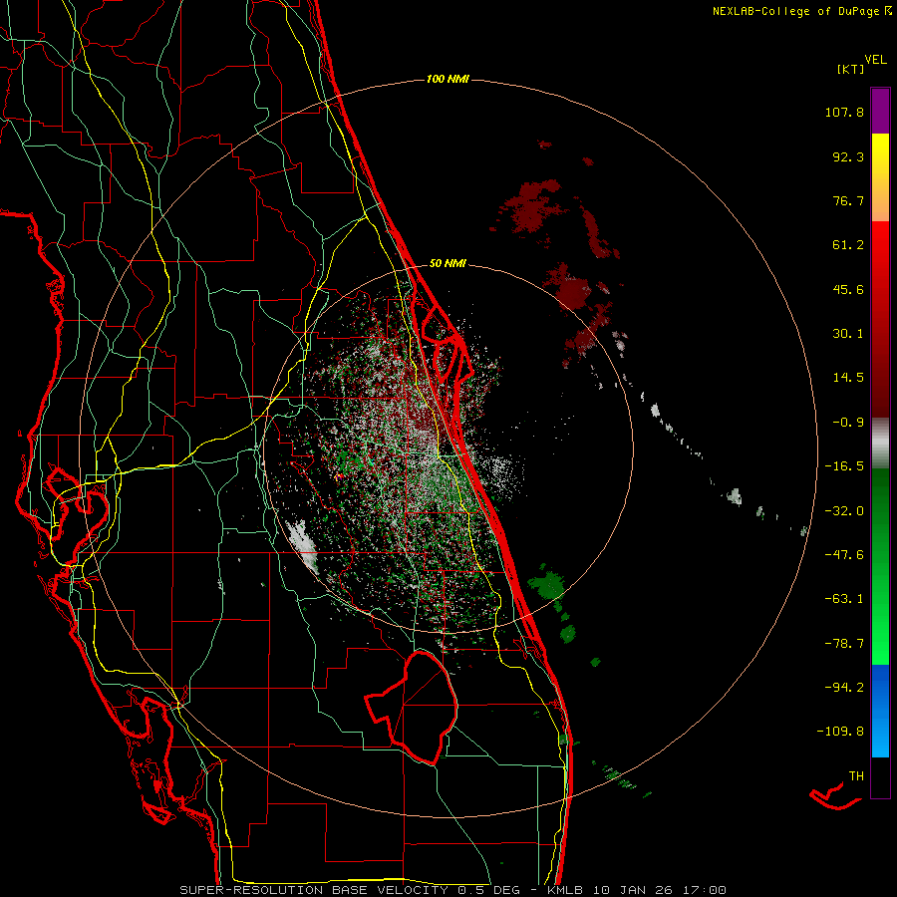Click the purple segment of color bar
Viewport: 897px width, 897px height.
pos(880,112)
